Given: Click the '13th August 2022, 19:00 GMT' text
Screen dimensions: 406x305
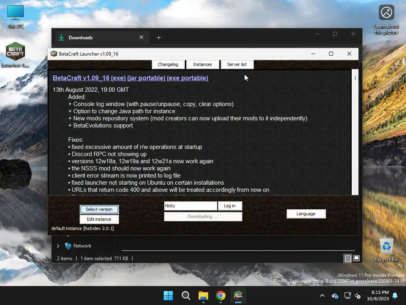Looking at the screenshot, I should click(x=91, y=90).
